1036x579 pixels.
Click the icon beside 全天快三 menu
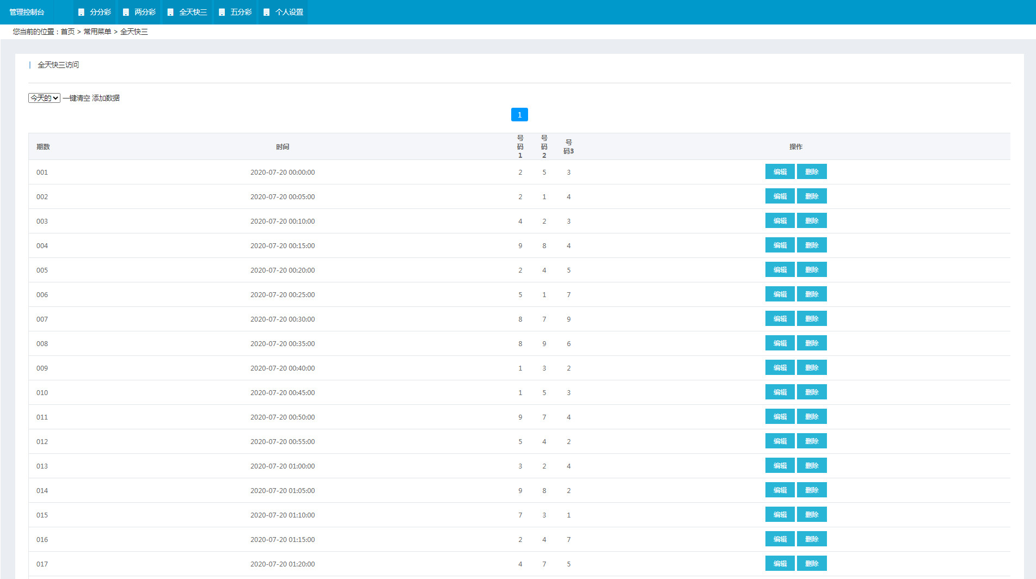(170, 12)
